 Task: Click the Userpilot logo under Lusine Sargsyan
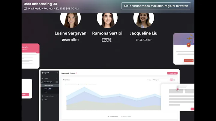point(70,40)
